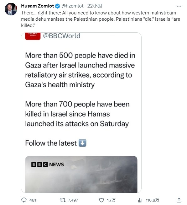Click the retweet arrows icon

coord(63,200)
